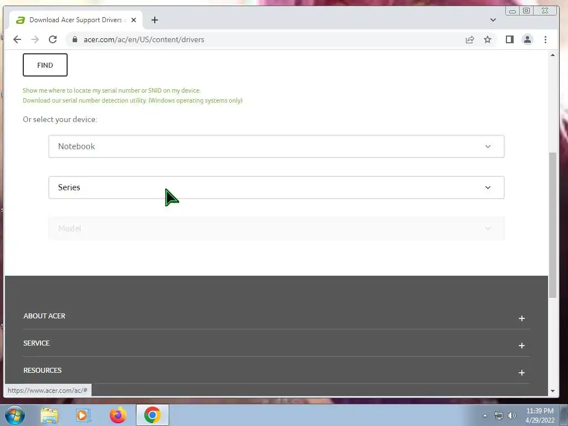Select the Download Acer Support Drivers tab
The height and width of the screenshot is (426, 568).
click(x=75, y=20)
